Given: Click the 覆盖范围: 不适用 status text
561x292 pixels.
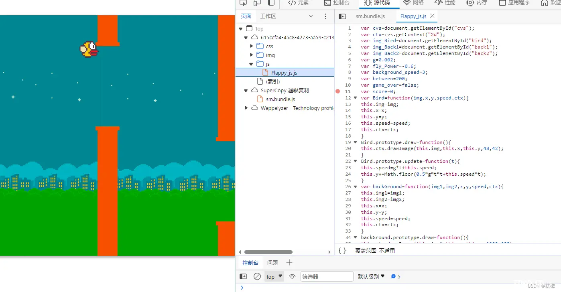Looking at the screenshot, I should point(375,251).
